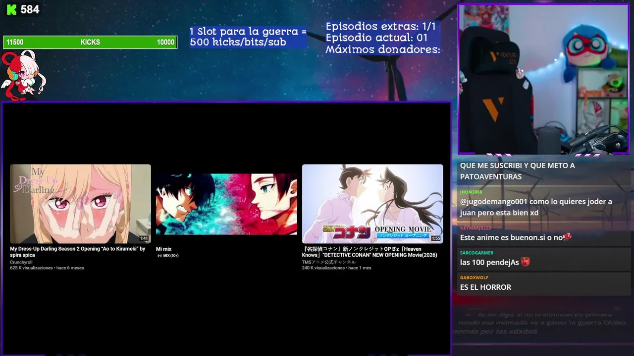Open the TMS anime channel name link
This screenshot has width=634, height=356.
tap(329, 262)
